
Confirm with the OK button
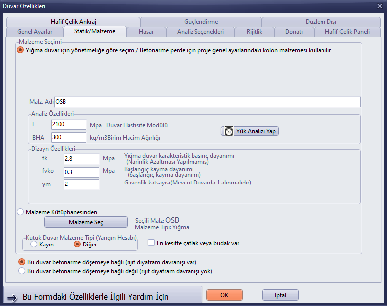pyautogui.click(x=224, y=295)
